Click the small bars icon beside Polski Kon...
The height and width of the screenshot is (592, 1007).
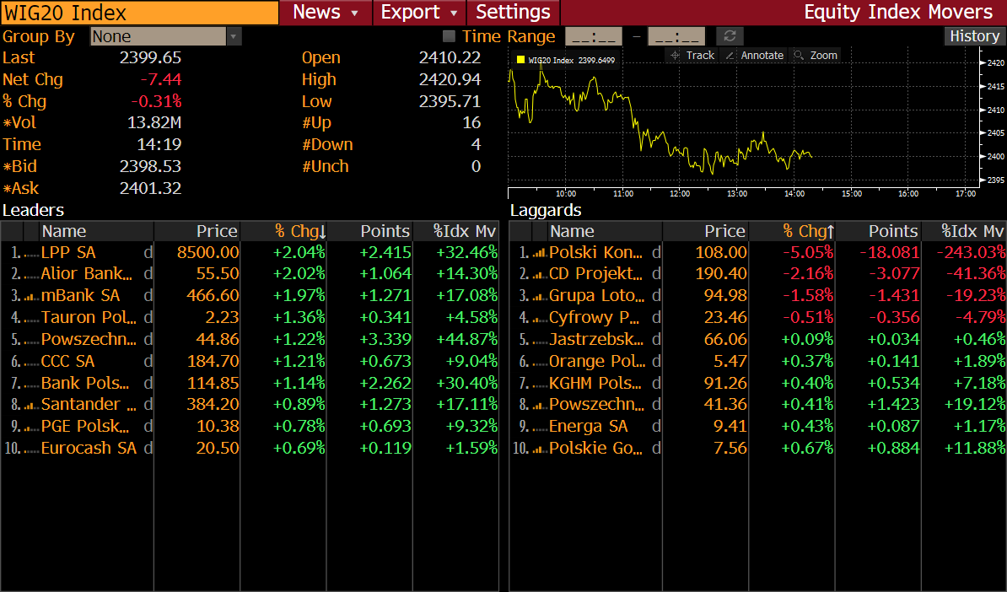(x=540, y=253)
